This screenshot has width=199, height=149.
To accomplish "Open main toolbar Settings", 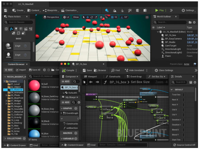I will (x=188, y=10).
